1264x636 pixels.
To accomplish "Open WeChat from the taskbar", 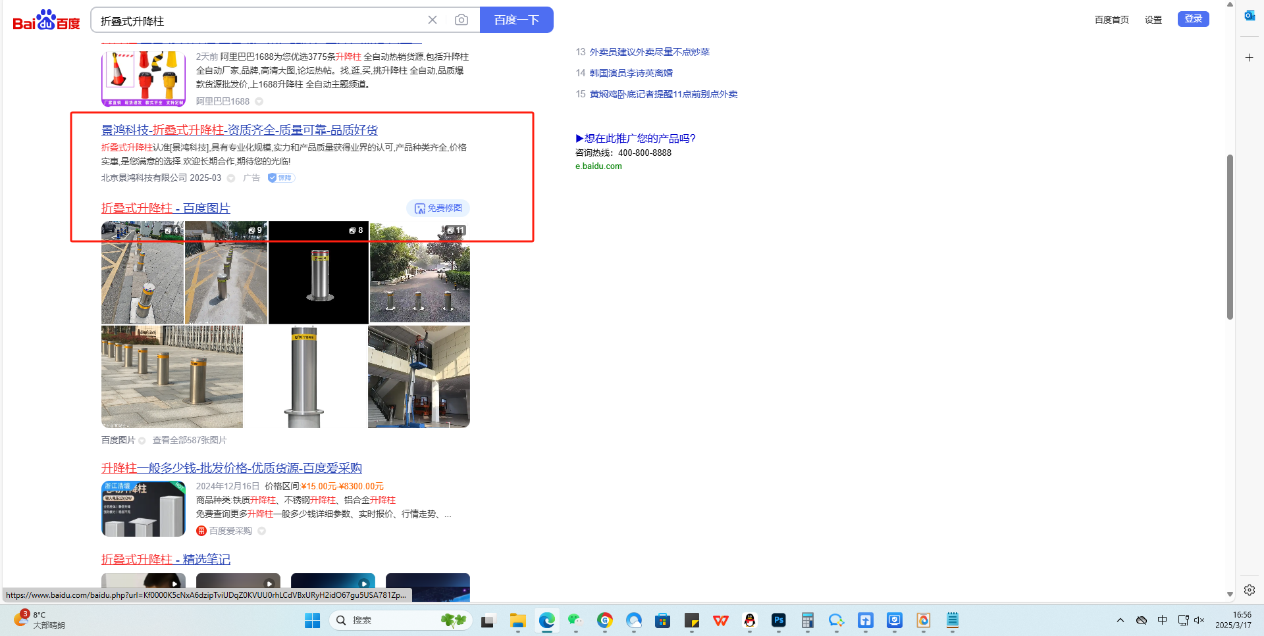I will [575, 620].
